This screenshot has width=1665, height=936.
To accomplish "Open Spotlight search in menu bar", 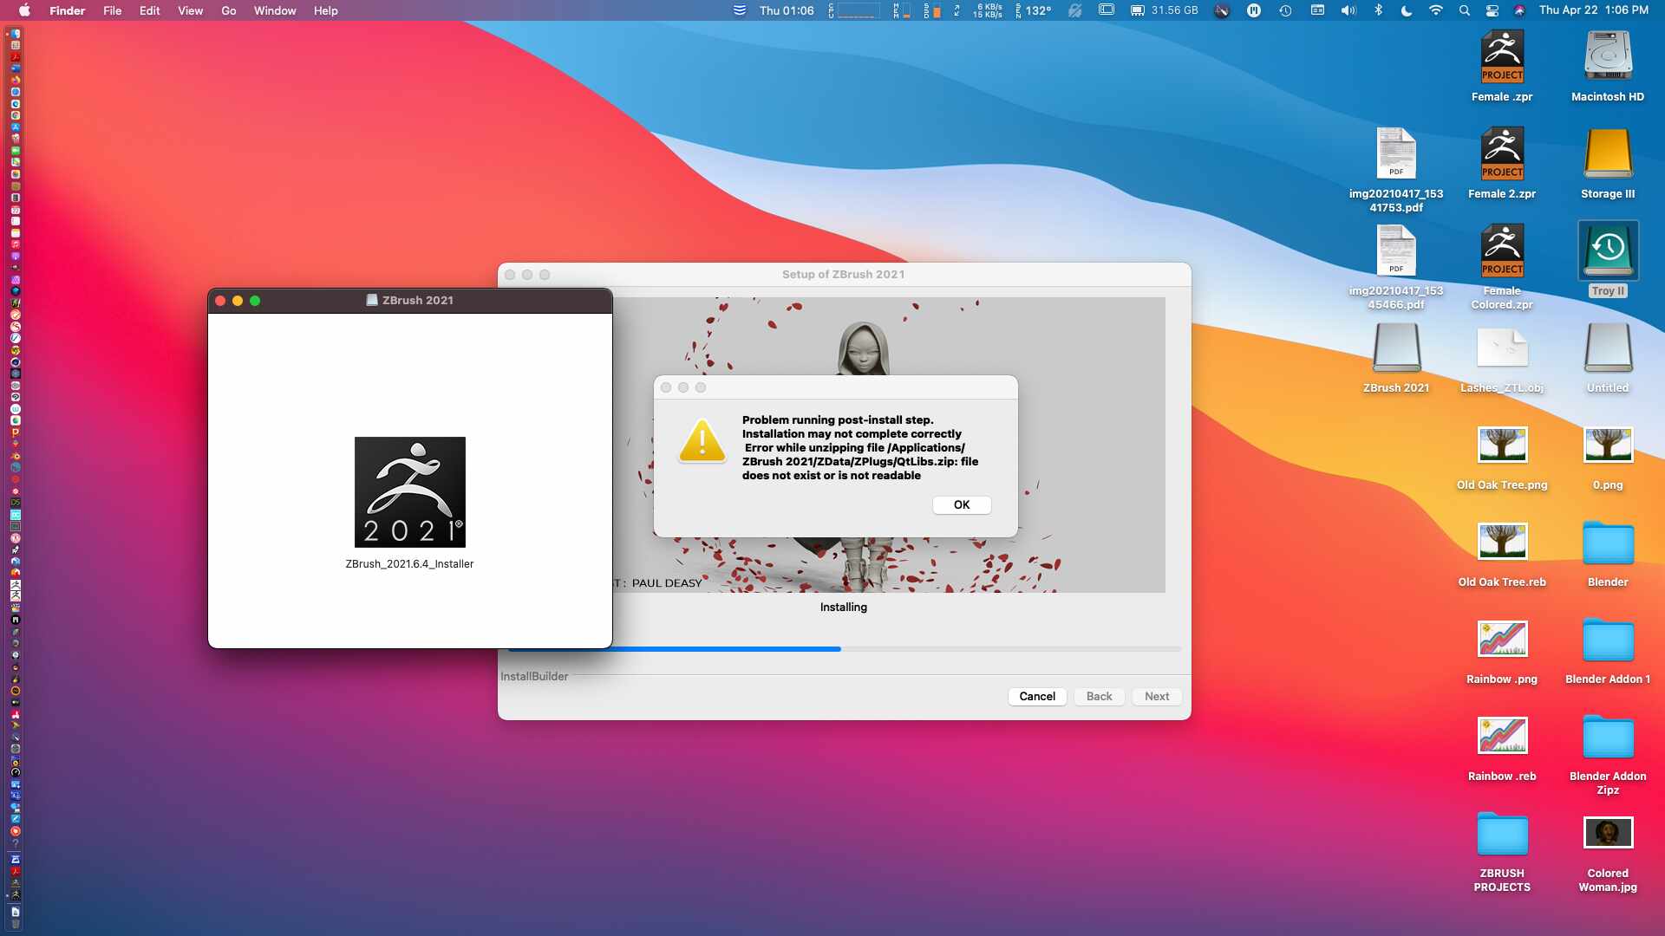I will tap(1464, 10).
